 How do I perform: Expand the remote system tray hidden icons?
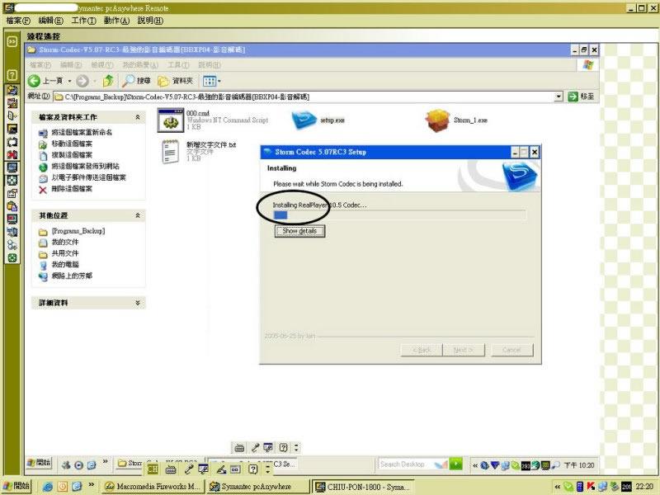coord(475,465)
